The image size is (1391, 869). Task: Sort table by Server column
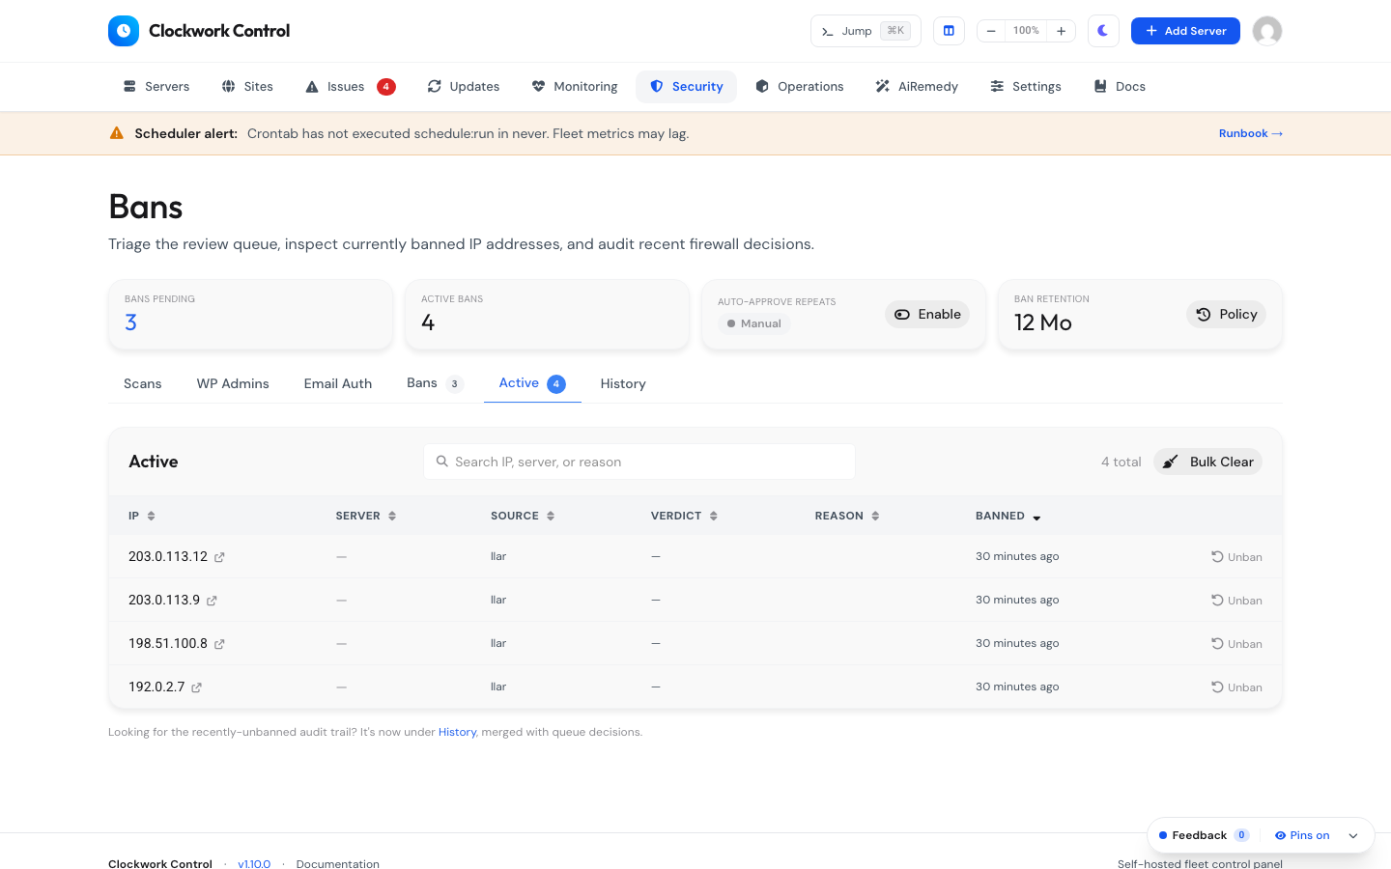366,516
